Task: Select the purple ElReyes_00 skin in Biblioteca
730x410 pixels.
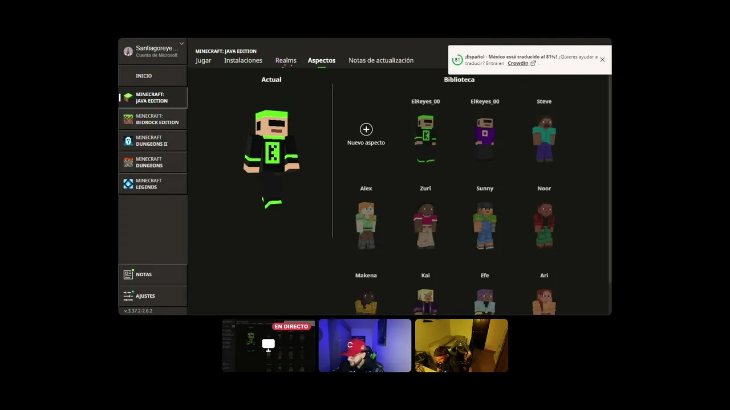Action: tap(485, 138)
